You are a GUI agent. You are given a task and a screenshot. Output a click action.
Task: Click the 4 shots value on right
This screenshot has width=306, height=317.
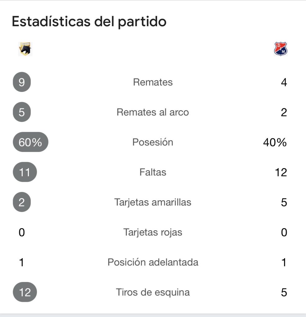[x=284, y=82]
